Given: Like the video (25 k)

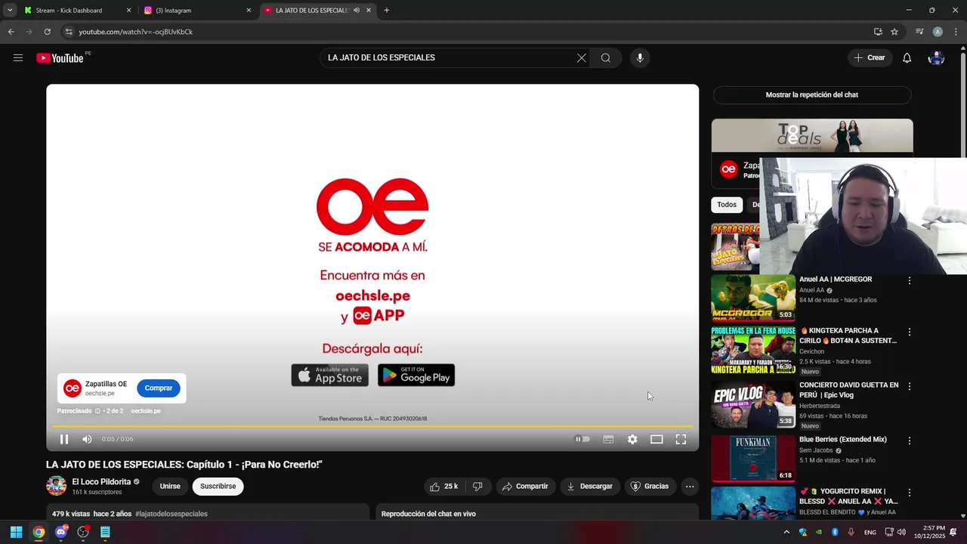Looking at the screenshot, I should tap(444, 487).
